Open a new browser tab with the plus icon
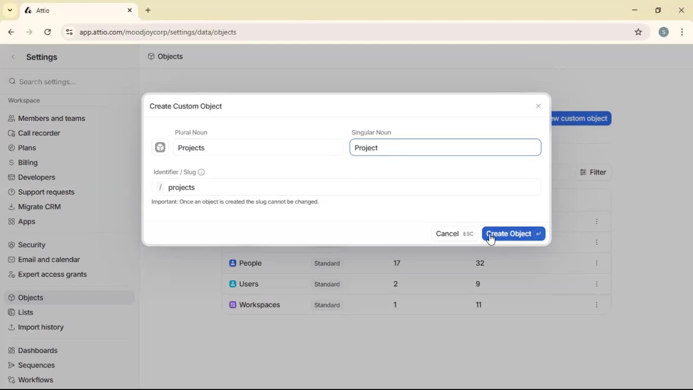 coord(148,10)
